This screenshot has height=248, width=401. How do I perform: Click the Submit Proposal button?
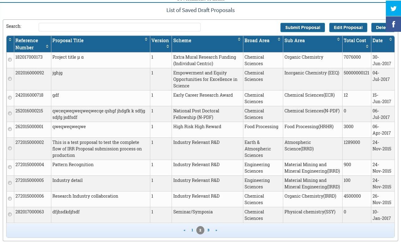303,27
